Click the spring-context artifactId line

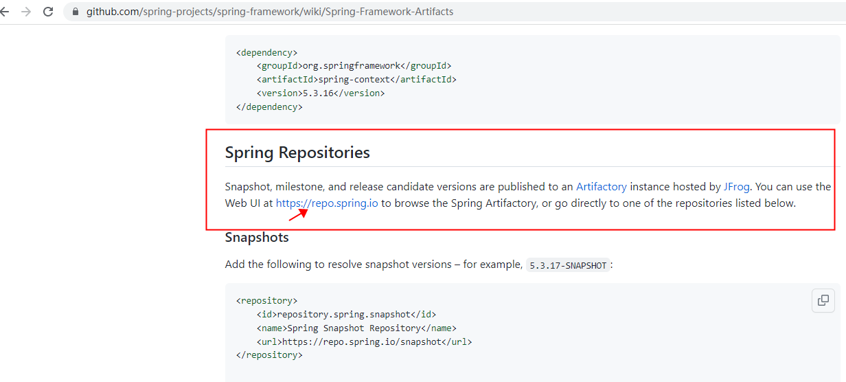pyautogui.click(x=356, y=80)
